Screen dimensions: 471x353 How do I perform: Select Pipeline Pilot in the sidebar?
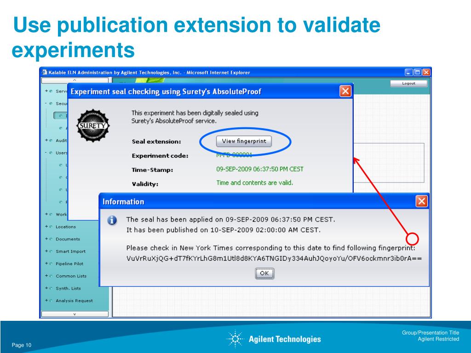pos(69,264)
